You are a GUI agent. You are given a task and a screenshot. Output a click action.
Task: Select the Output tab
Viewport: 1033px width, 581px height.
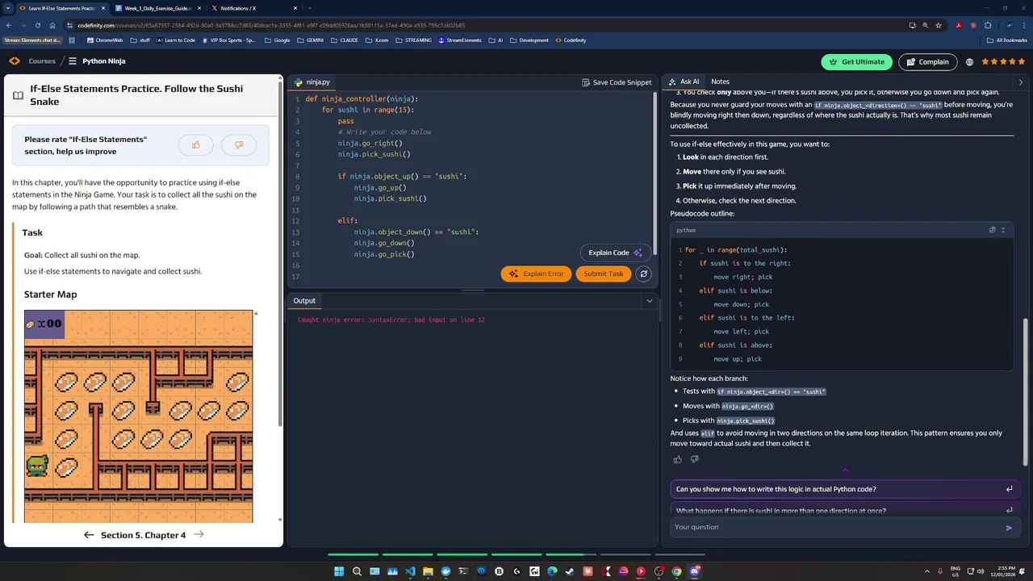coord(304,301)
